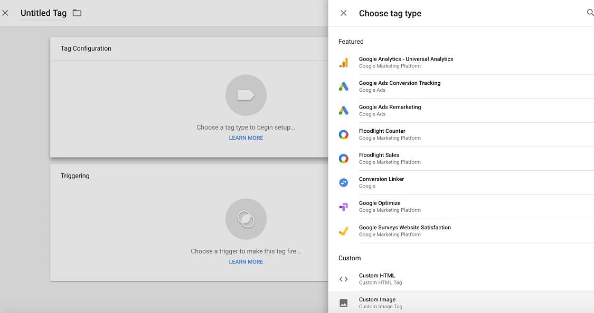Select the Floodlight Counter icon
This screenshot has height=313, width=594.
coord(344,134)
